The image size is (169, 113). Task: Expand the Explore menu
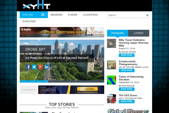tap(34, 15)
